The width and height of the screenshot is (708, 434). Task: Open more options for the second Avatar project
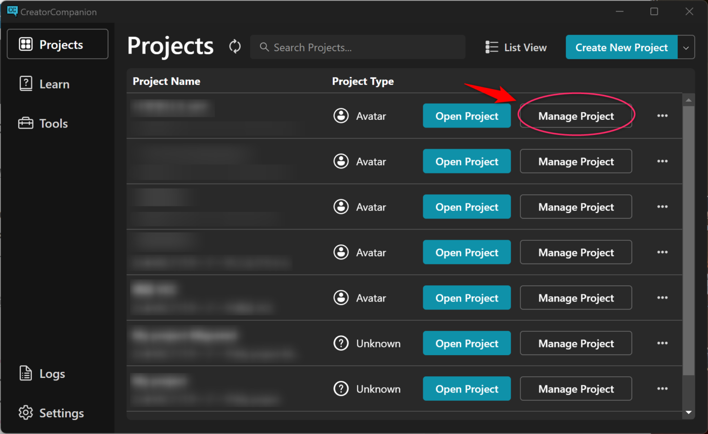[662, 161]
